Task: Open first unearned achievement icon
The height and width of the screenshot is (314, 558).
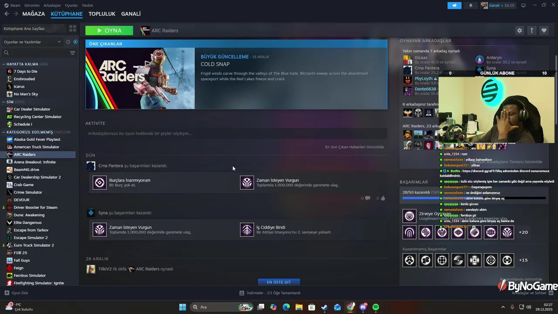Action: (x=409, y=260)
